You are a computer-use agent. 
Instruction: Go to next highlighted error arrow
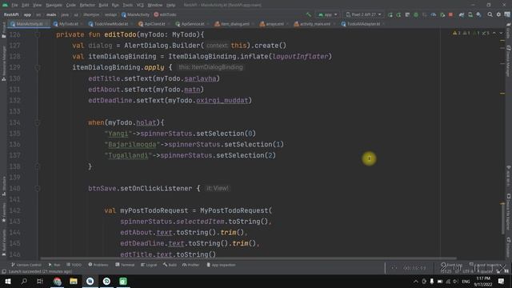coord(502,33)
